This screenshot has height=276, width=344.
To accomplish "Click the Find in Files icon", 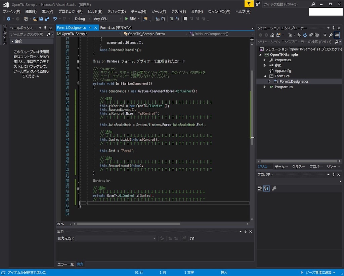I will [x=145, y=19].
